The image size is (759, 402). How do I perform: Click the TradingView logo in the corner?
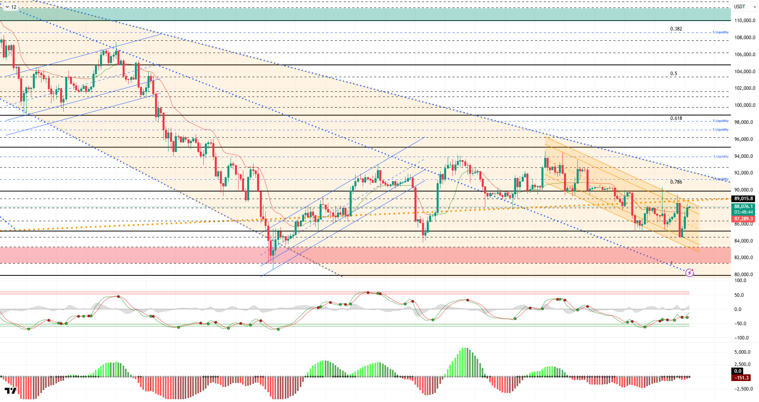11,391
